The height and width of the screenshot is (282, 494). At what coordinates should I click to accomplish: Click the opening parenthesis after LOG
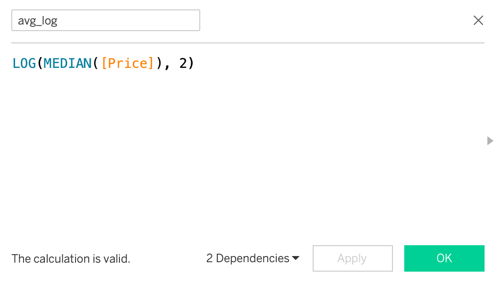pyautogui.click(x=40, y=63)
